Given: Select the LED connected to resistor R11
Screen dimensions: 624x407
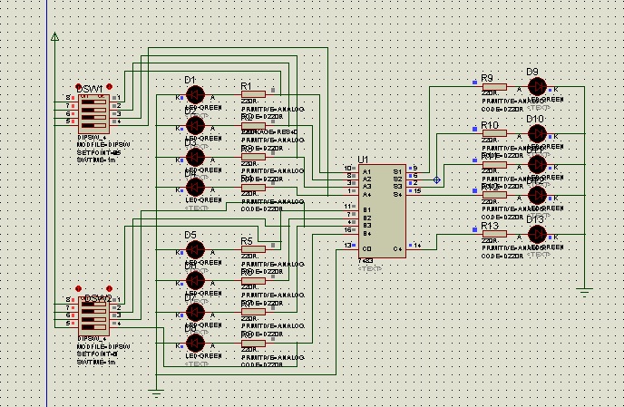Looking at the screenshot, I should coord(537,164).
